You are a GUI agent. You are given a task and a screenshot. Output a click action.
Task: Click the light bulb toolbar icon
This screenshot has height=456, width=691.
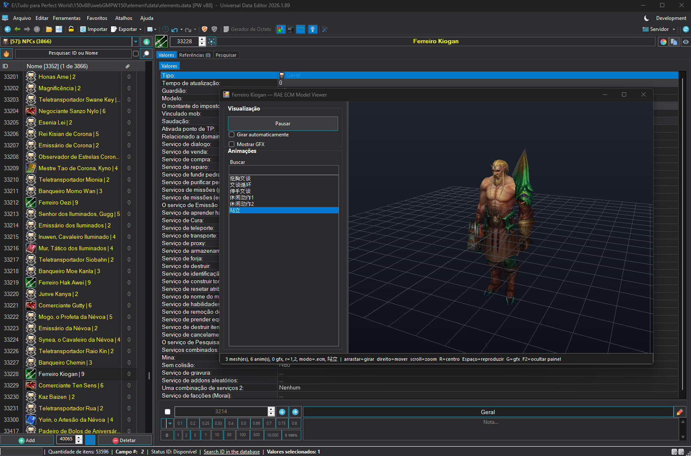tap(313, 29)
